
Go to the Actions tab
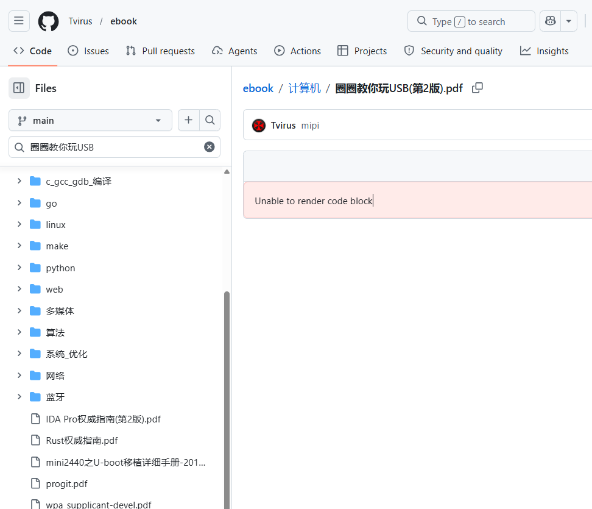297,51
